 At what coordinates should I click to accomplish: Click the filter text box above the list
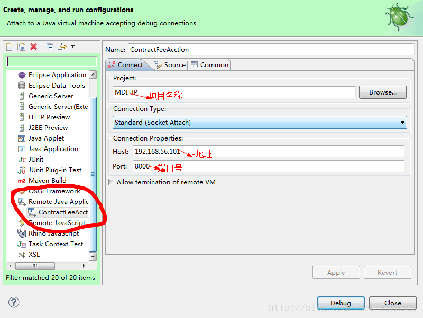click(51, 61)
